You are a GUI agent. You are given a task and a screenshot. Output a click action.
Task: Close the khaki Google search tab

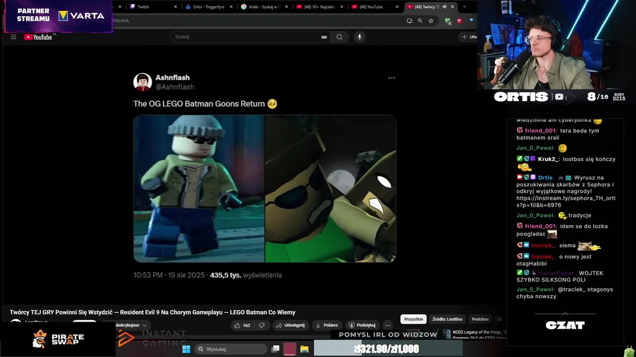287,7
